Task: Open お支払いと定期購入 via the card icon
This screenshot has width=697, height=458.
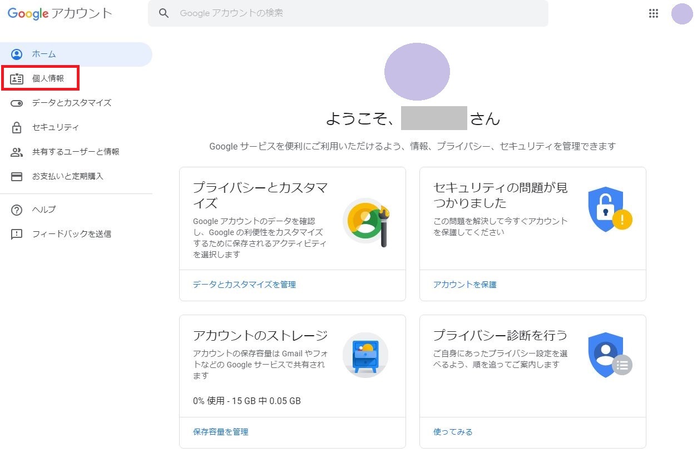Action: [17, 176]
